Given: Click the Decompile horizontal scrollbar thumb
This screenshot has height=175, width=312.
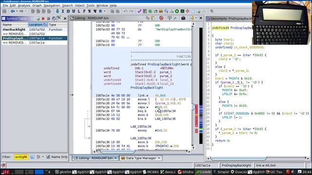Looking at the screenshot, I should [238, 158].
